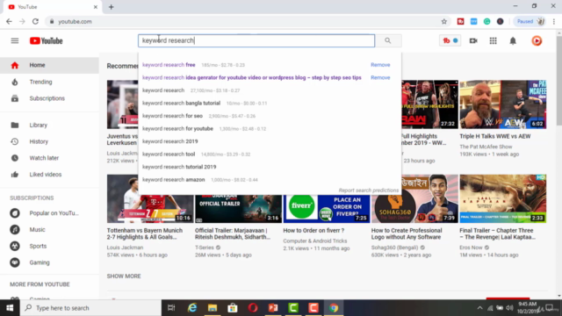
Task: Open the Final Trailer Laal Kaptaan thumbnail
Action: [503, 199]
